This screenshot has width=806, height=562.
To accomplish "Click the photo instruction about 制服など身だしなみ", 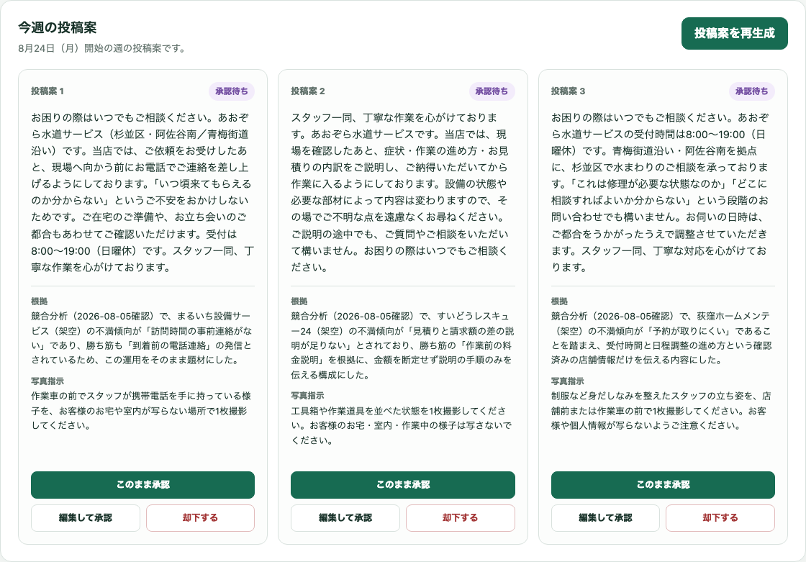I will click(x=661, y=410).
